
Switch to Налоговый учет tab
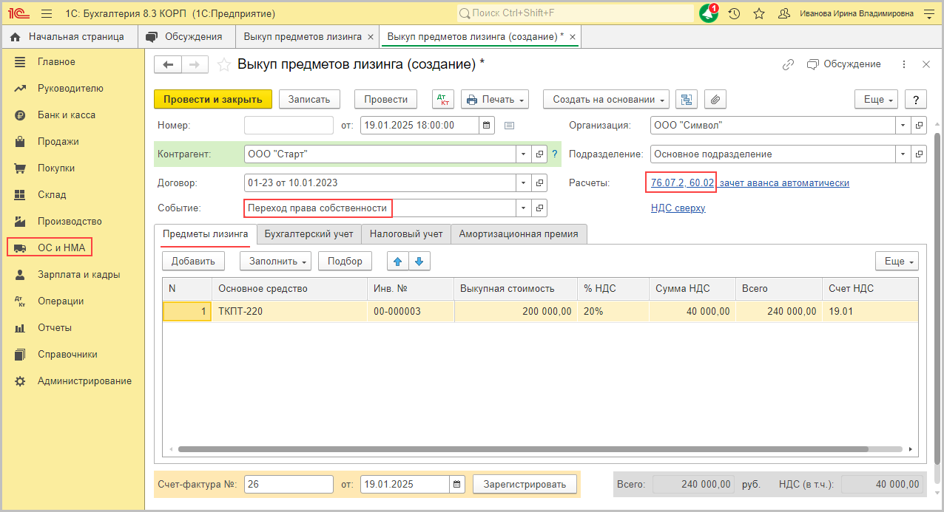click(406, 233)
